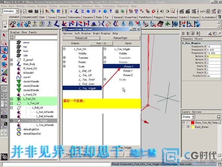This screenshot has width=222, height=167.
Task: Click the Open Scene folder icon
Action: coord(31,11)
